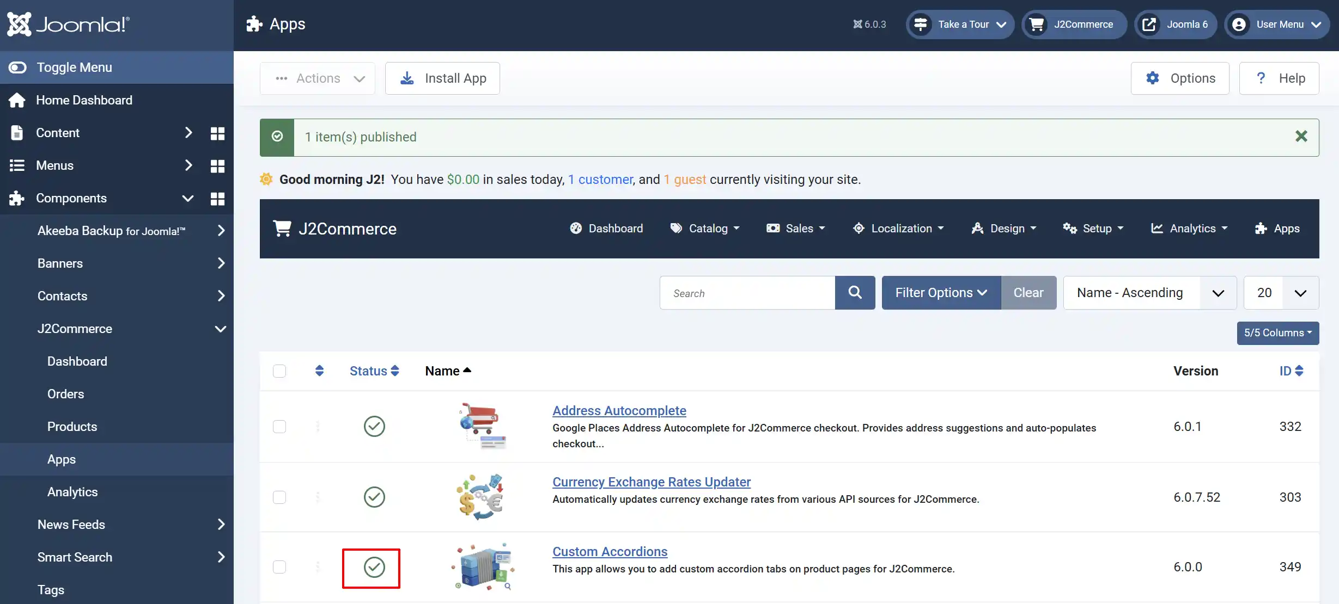
Task: Sort the table by Status
Action: tap(374, 371)
